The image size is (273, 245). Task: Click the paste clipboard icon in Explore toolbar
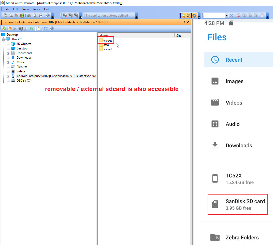tap(39, 29)
